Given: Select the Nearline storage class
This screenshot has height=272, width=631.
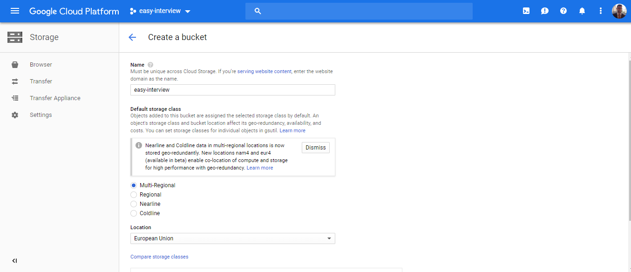Looking at the screenshot, I should (134, 204).
